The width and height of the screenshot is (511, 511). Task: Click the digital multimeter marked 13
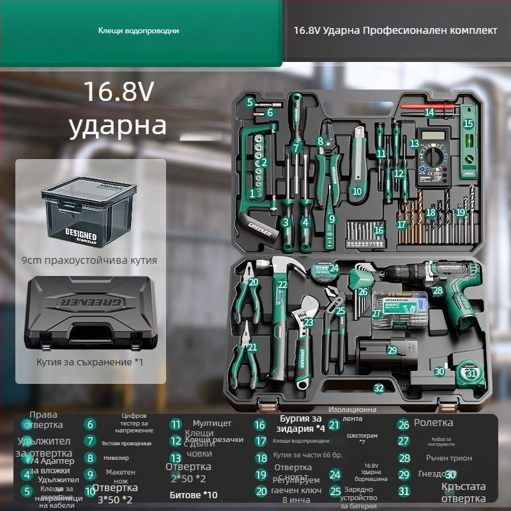click(x=434, y=157)
